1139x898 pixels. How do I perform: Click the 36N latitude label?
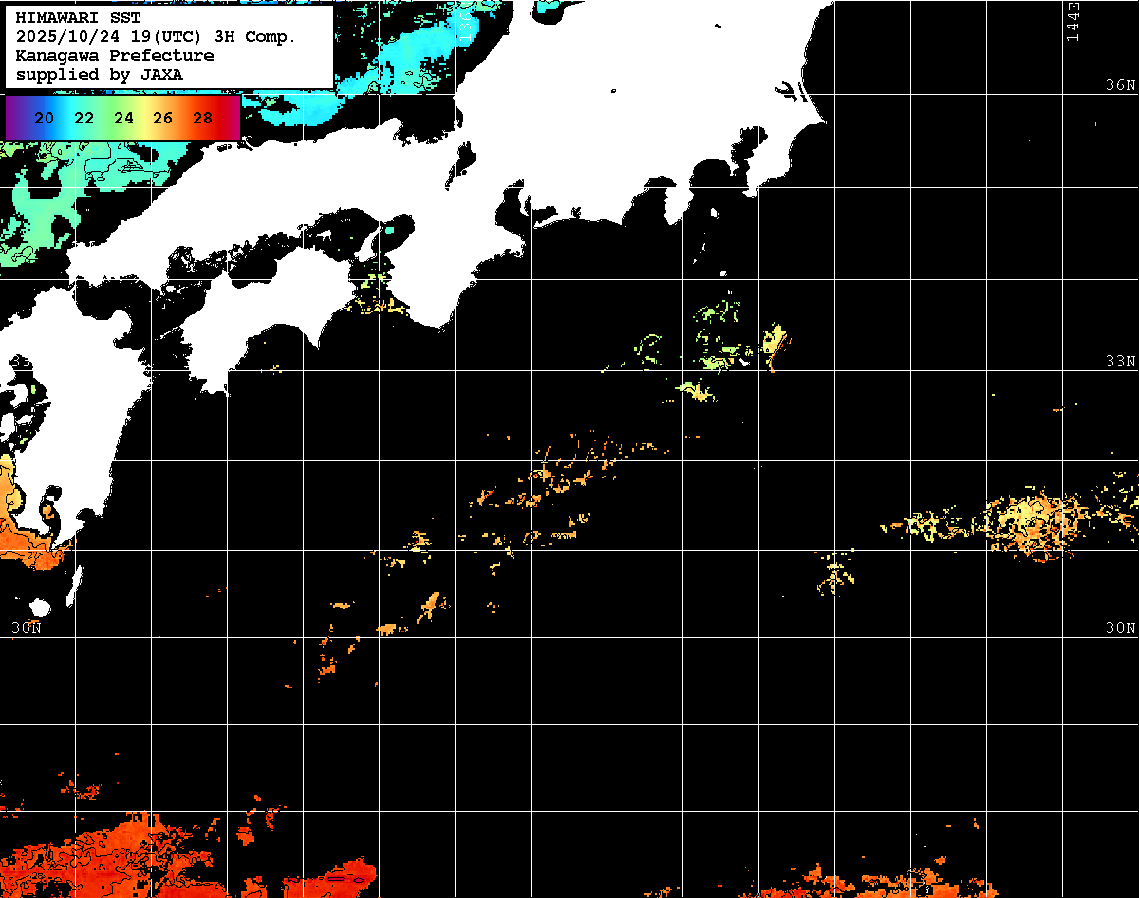(1120, 85)
